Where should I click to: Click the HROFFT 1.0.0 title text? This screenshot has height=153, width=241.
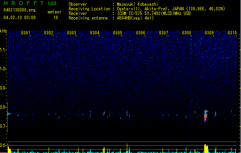coord(30,3)
